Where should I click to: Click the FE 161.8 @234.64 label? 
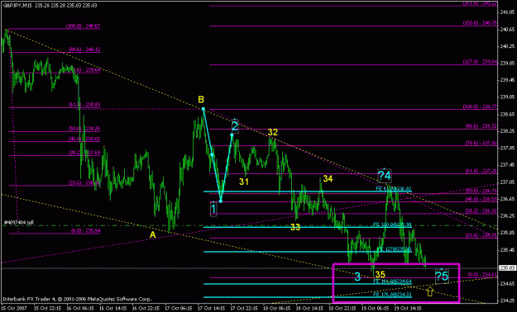392,281
